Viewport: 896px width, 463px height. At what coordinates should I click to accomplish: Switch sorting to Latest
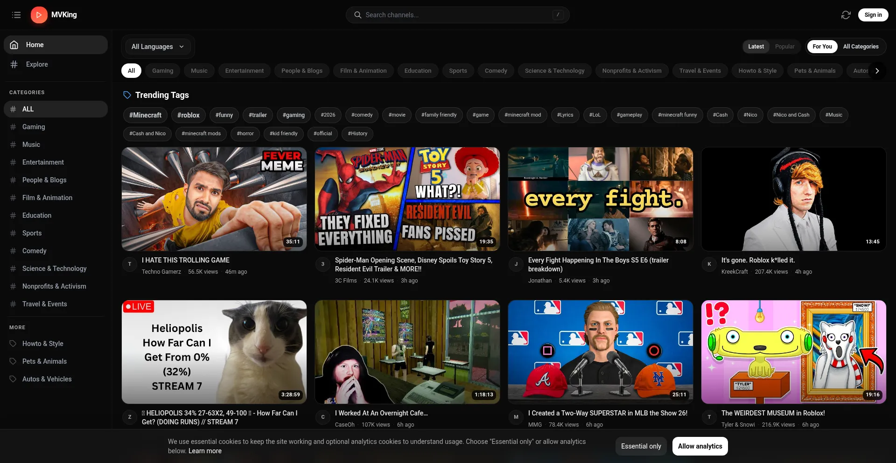(x=756, y=47)
